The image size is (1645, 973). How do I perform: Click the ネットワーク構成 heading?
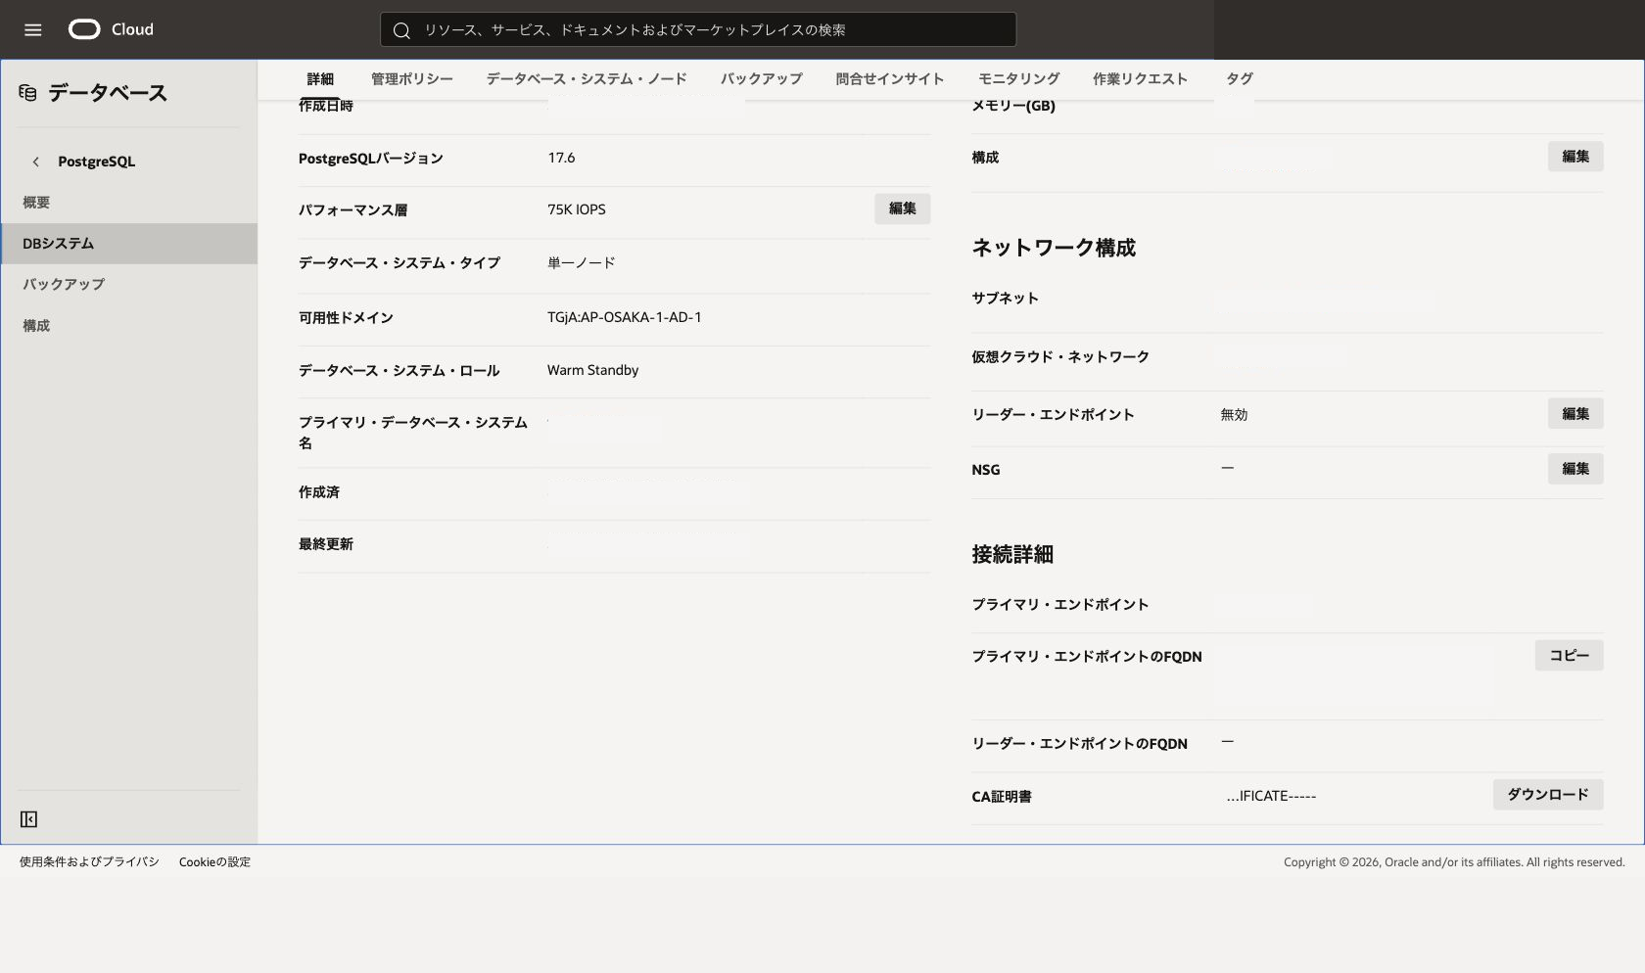pos(1054,248)
